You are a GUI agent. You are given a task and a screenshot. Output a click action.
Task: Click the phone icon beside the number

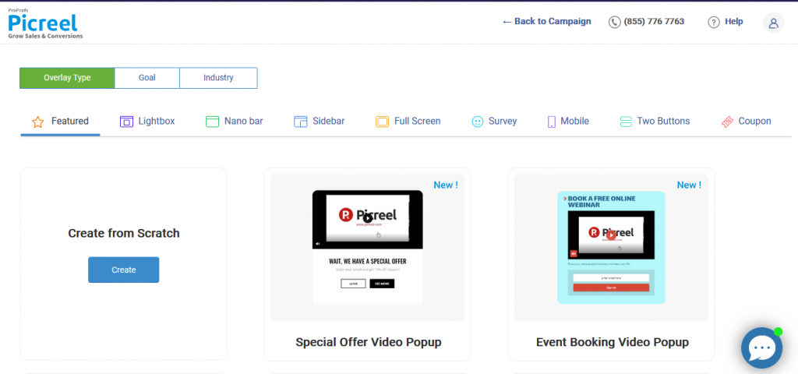point(614,22)
